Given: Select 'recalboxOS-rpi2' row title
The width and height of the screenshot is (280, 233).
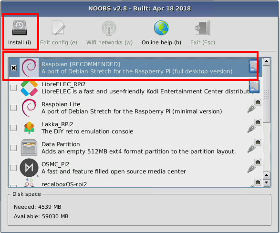Looking at the screenshot, I should [x=64, y=184].
